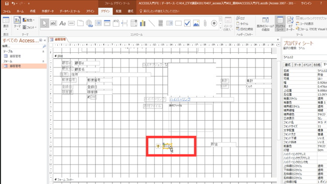Insert a chart control
The width and height of the screenshot is (327, 184).
click(143, 23)
